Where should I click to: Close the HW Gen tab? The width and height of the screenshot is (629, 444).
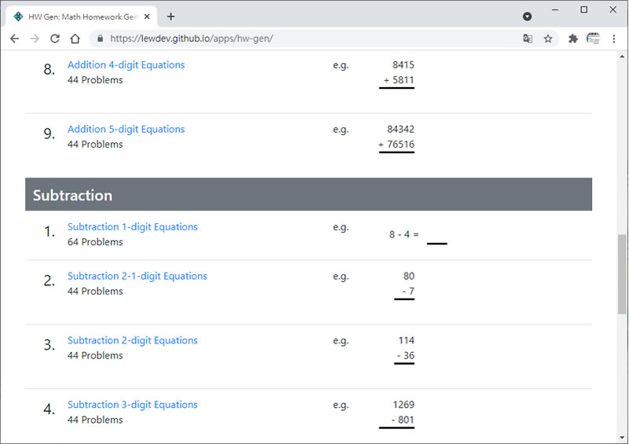tap(147, 17)
